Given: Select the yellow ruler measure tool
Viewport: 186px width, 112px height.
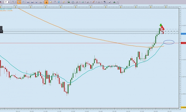Looking at the screenshot, I should point(64,2).
